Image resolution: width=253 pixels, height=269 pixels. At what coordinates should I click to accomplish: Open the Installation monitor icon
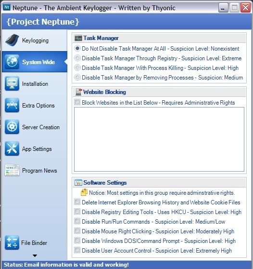click(12, 83)
